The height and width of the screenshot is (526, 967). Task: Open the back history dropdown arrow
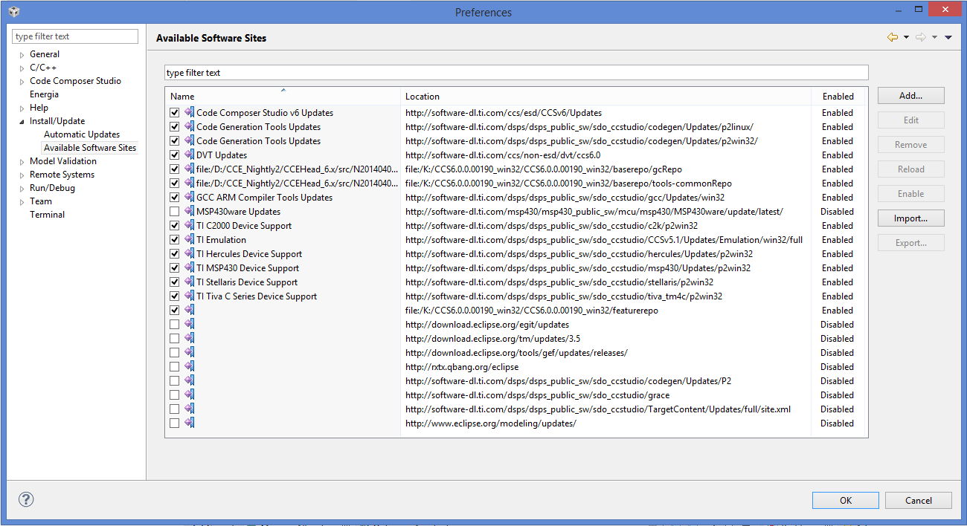tap(906, 38)
